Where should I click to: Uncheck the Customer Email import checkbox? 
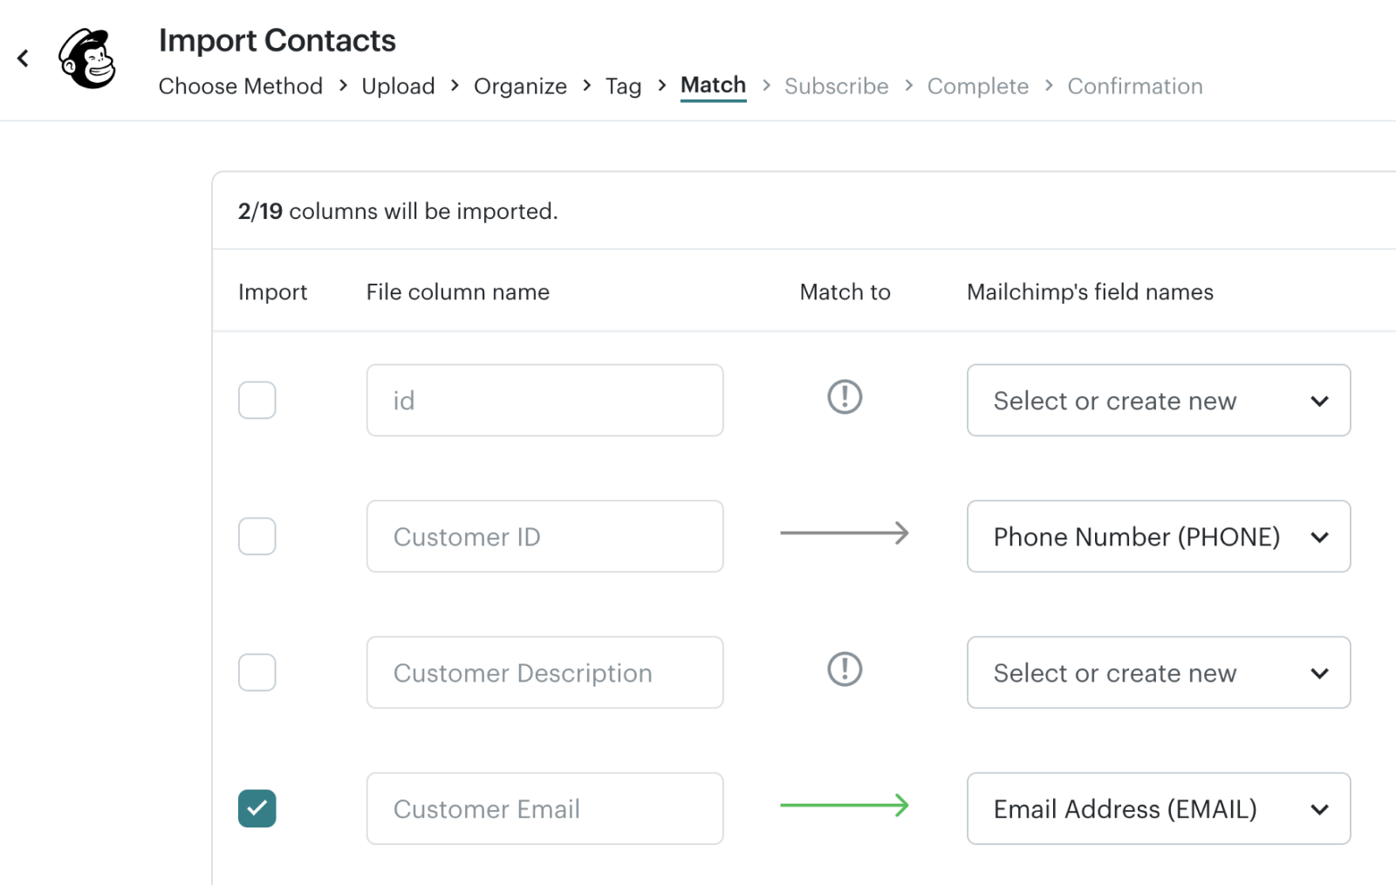pyautogui.click(x=257, y=809)
